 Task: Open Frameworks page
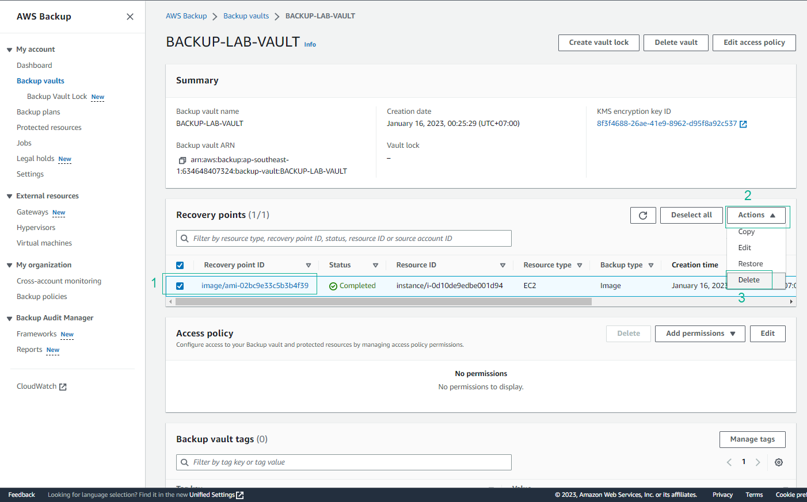click(x=36, y=334)
